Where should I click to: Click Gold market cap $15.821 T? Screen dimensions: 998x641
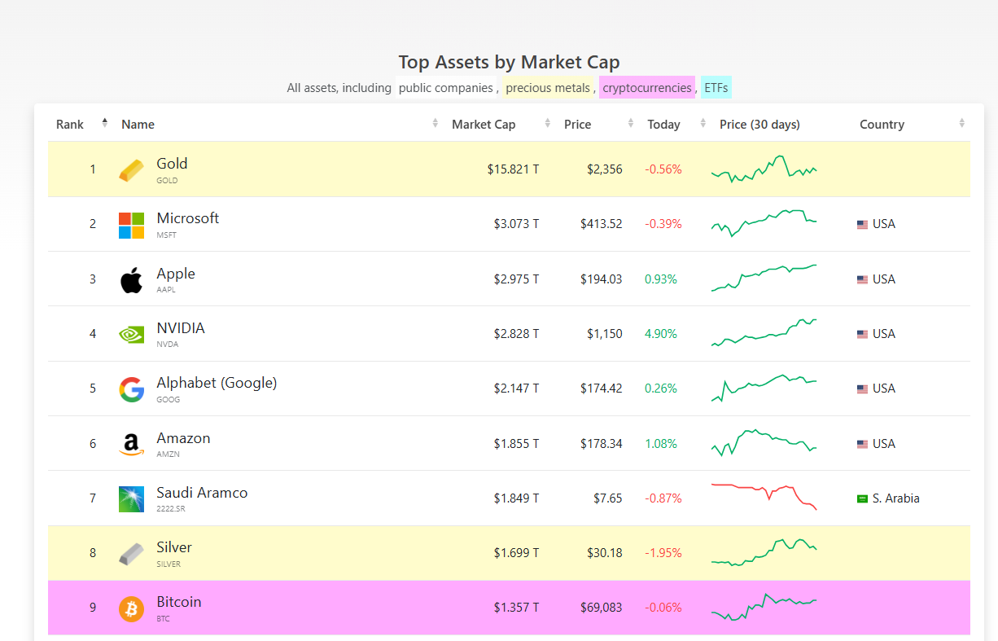(x=513, y=169)
